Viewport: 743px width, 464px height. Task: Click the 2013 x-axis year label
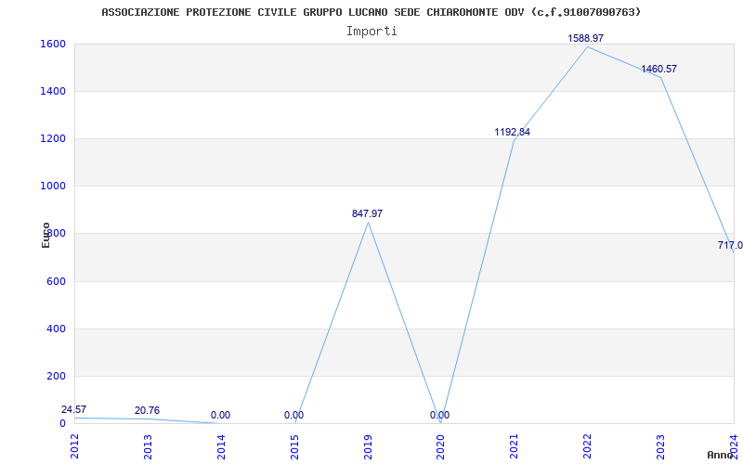click(148, 446)
